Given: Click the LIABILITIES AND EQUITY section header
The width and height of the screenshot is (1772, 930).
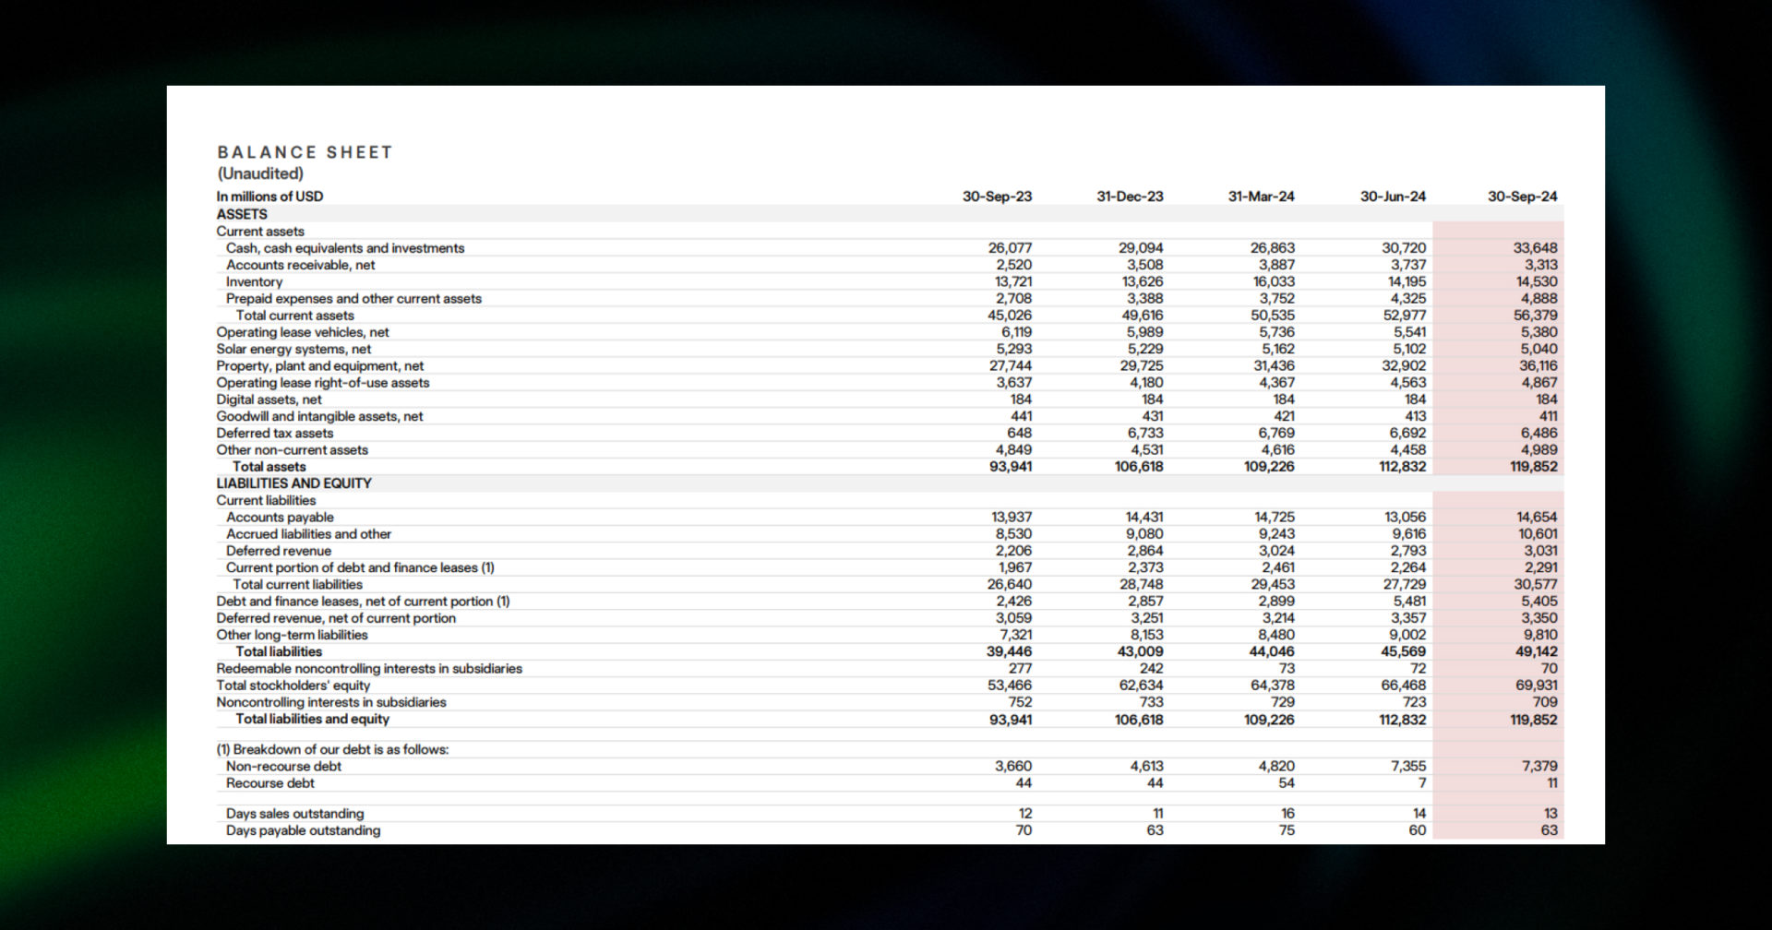Looking at the screenshot, I should click(293, 483).
